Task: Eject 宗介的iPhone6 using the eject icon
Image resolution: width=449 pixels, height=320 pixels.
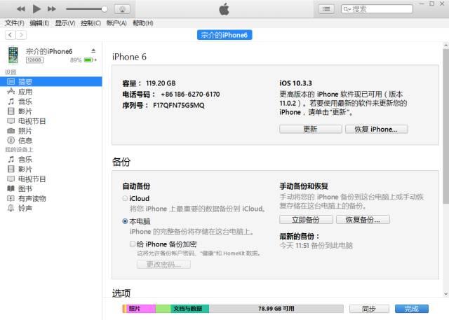Action: [x=93, y=51]
